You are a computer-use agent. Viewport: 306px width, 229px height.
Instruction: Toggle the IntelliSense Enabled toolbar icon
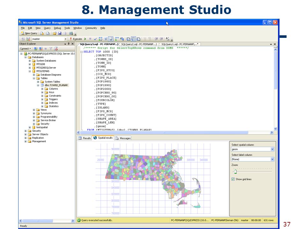coord(111,39)
